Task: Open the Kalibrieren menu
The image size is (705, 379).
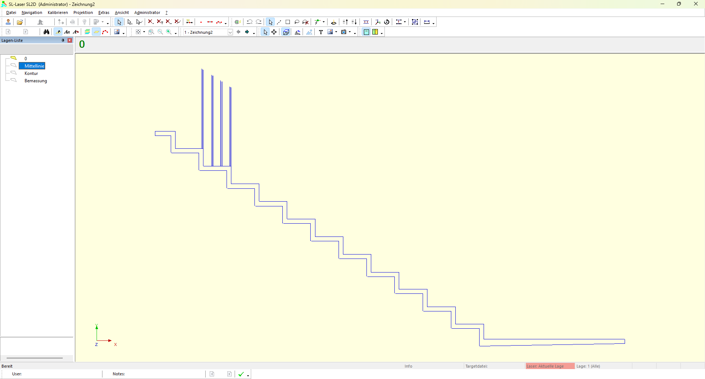Action: (x=58, y=12)
